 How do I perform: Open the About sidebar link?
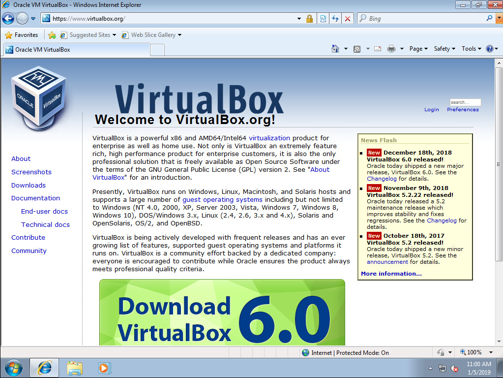[21, 158]
